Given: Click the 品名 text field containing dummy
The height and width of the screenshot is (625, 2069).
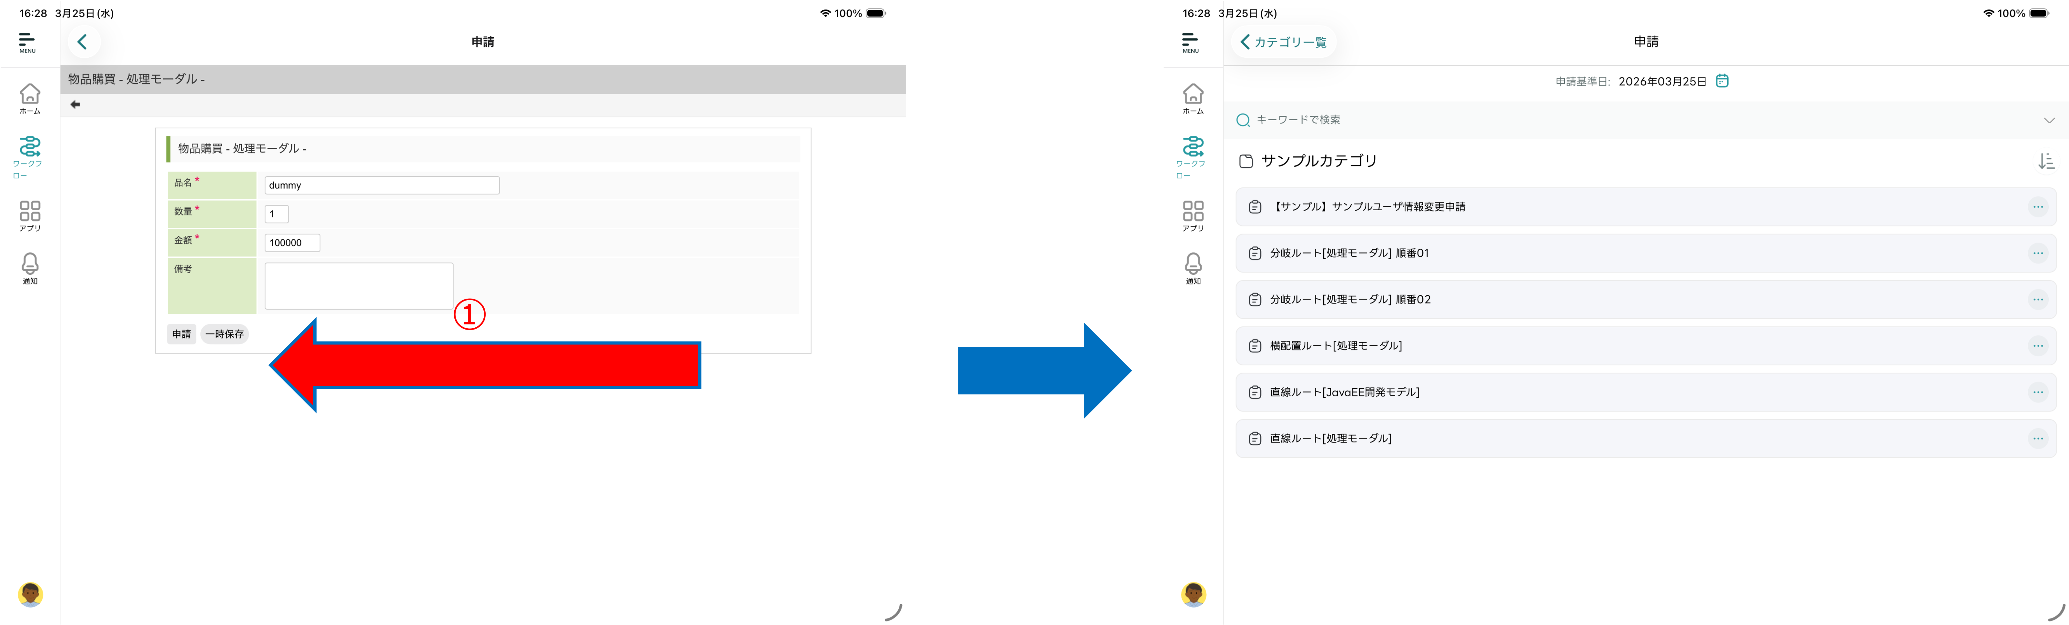Looking at the screenshot, I should tap(381, 185).
